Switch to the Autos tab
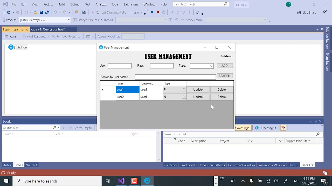Screen dimensions: 332x186 click(x=7, y=165)
